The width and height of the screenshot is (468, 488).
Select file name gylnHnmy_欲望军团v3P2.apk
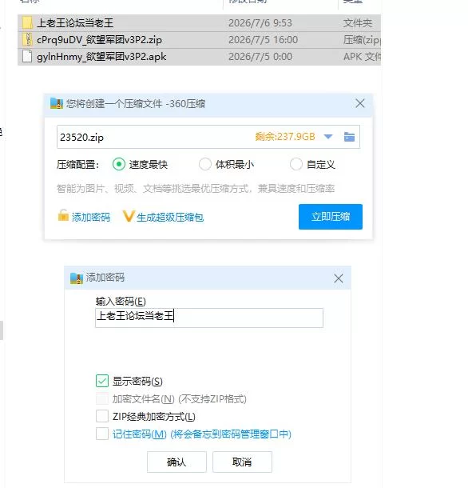pos(101,57)
